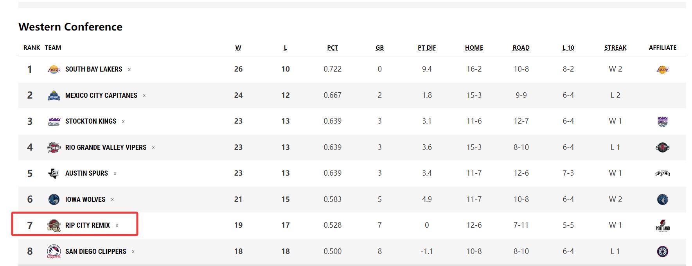The image size is (692, 266).
Task: Click the Mexico City Capitanes team logo
Action: click(x=54, y=95)
